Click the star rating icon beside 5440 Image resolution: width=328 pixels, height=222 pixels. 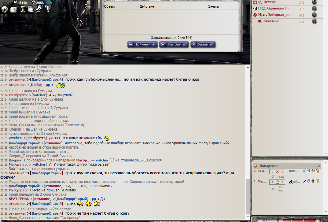16,2
